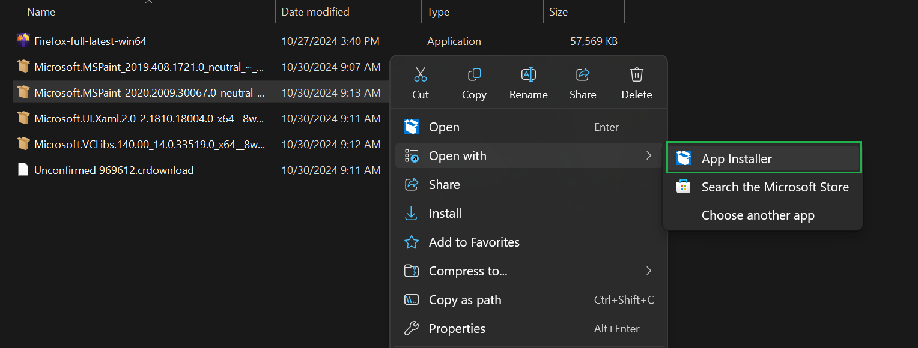918x348 pixels.
Task: Choose Search the Microsoft Store
Action: coord(763,187)
